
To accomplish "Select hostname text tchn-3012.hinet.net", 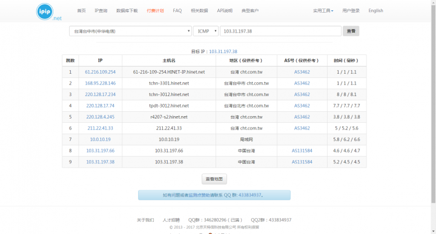I will tap(169, 94).
